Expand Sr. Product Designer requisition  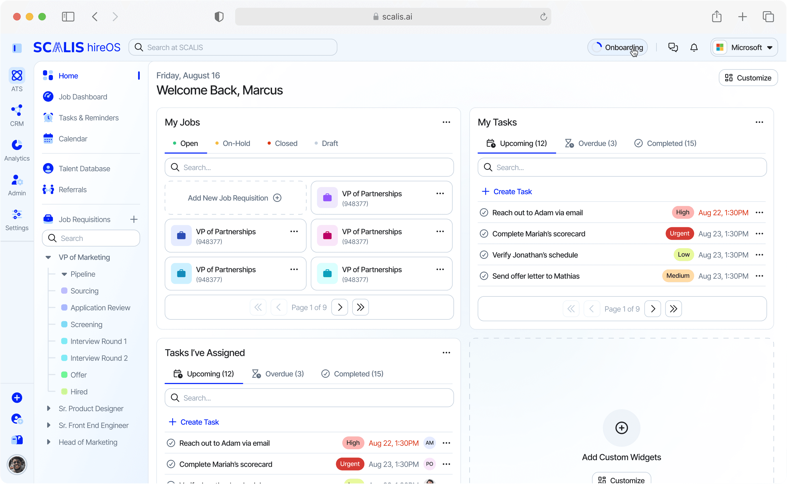(48, 408)
